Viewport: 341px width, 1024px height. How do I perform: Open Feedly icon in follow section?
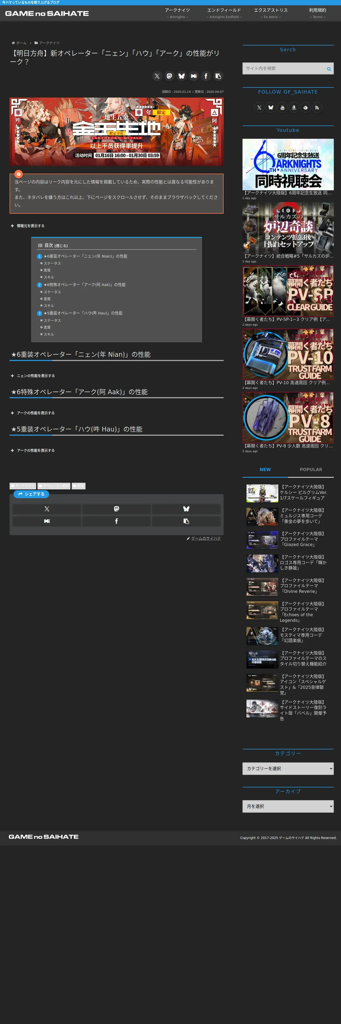coord(305,107)
